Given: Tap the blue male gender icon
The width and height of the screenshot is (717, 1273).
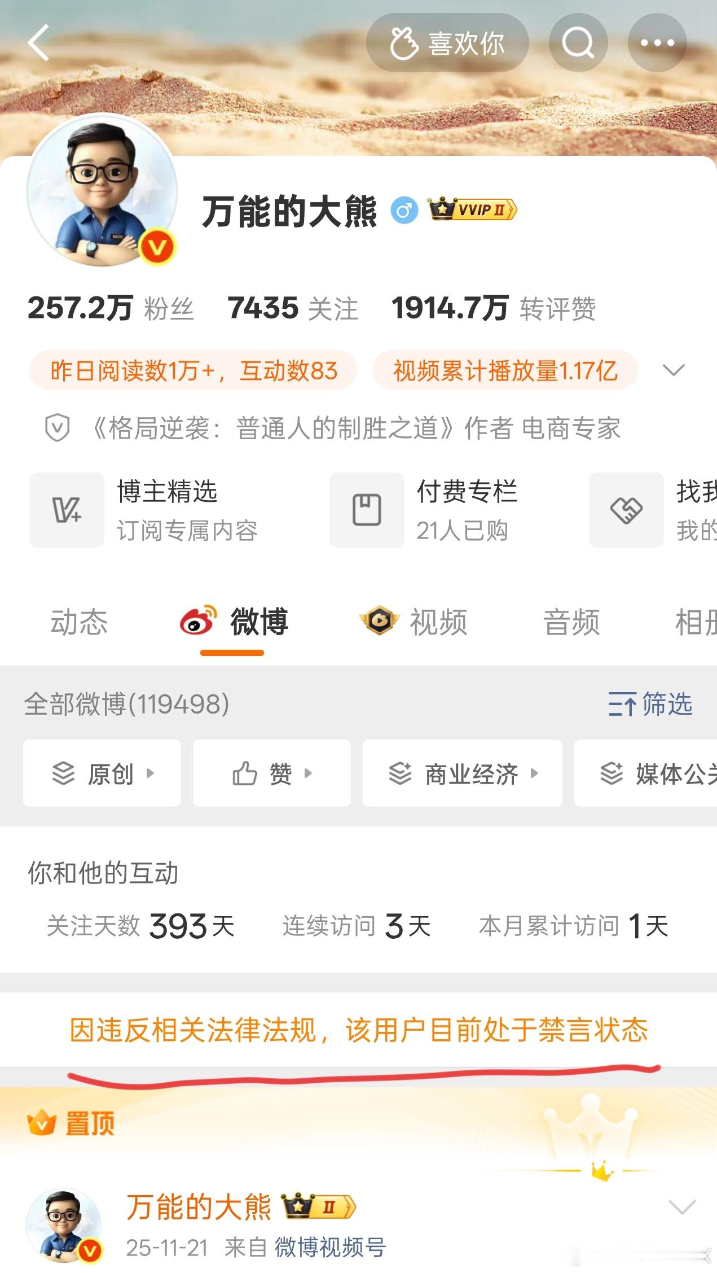Looking at the screenshot, I should click(x=404, y=211).
